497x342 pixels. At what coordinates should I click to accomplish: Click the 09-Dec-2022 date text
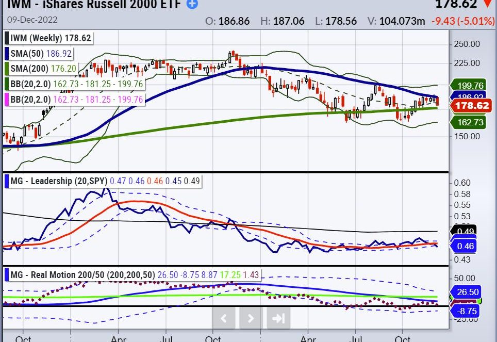point(32,20)
